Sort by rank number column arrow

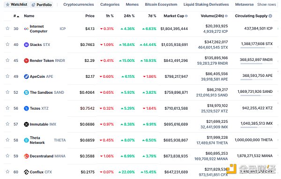click(x=18, y=16)
